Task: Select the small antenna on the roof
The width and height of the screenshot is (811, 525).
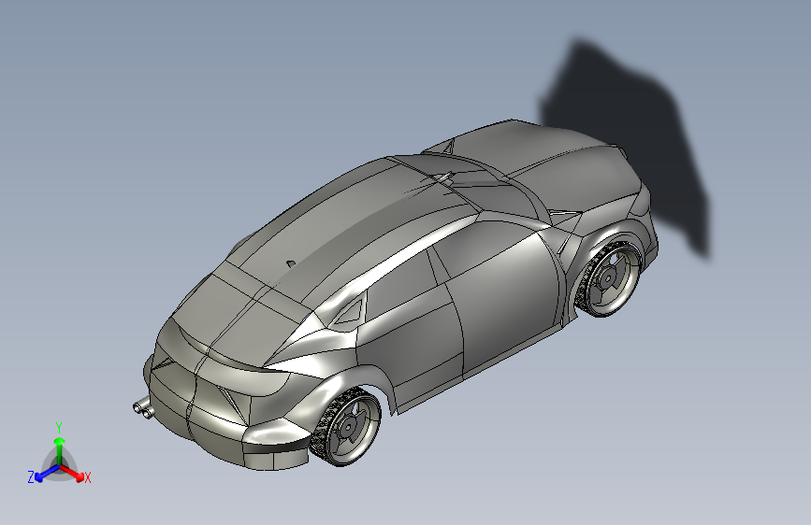Action: pos(291,264)
